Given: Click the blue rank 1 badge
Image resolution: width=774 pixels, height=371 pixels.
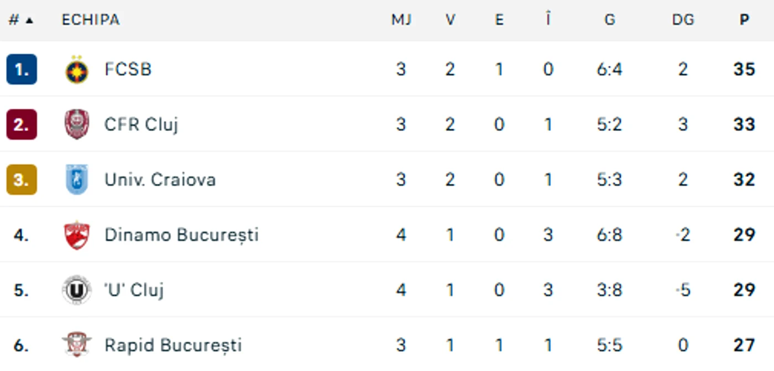Looking at the screenshot, I should pos(22,69).
